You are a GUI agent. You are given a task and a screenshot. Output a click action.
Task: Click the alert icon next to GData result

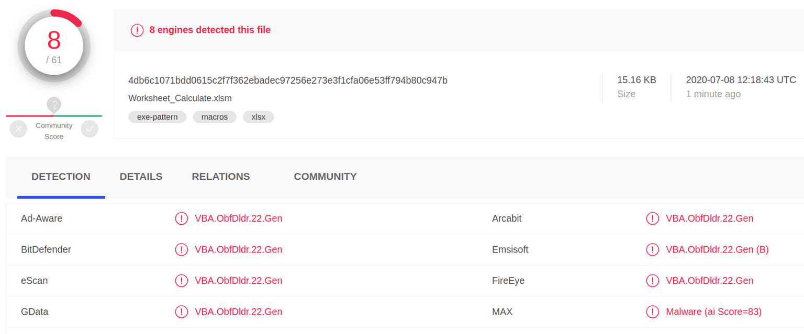point(181,312)
